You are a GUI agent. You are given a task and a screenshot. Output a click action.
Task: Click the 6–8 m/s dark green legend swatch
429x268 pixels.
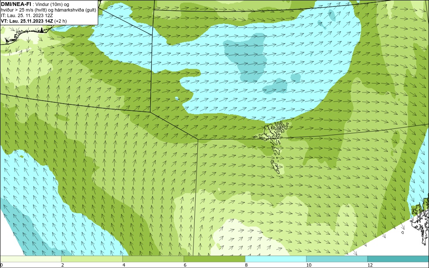[x=214, y=259]
